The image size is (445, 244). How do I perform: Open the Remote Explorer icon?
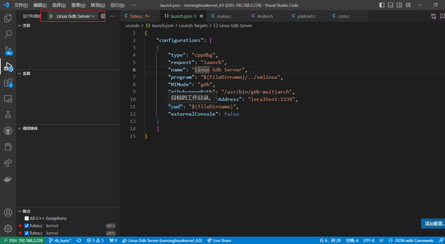point(8,99)
